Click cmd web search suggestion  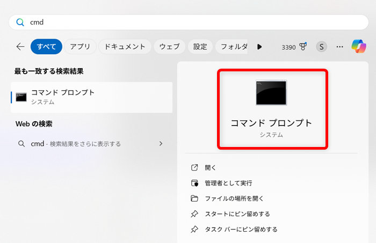(92, 144)
